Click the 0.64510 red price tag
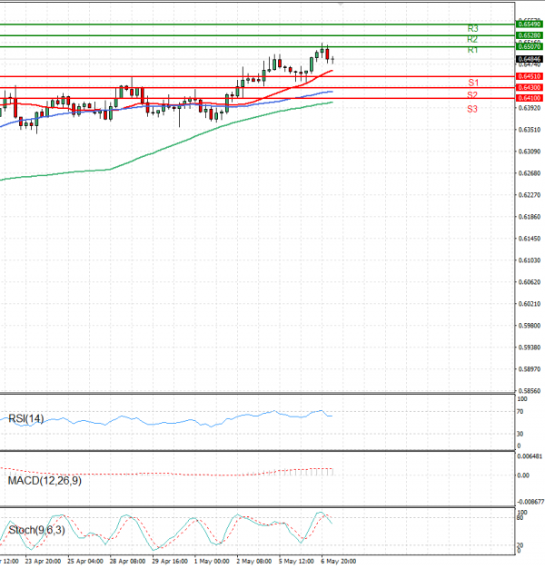The width and height of the screenshot is (545, 568). click(x=530, y=76)
